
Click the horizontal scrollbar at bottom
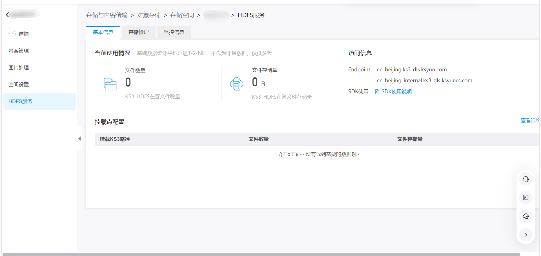point(261,255)
